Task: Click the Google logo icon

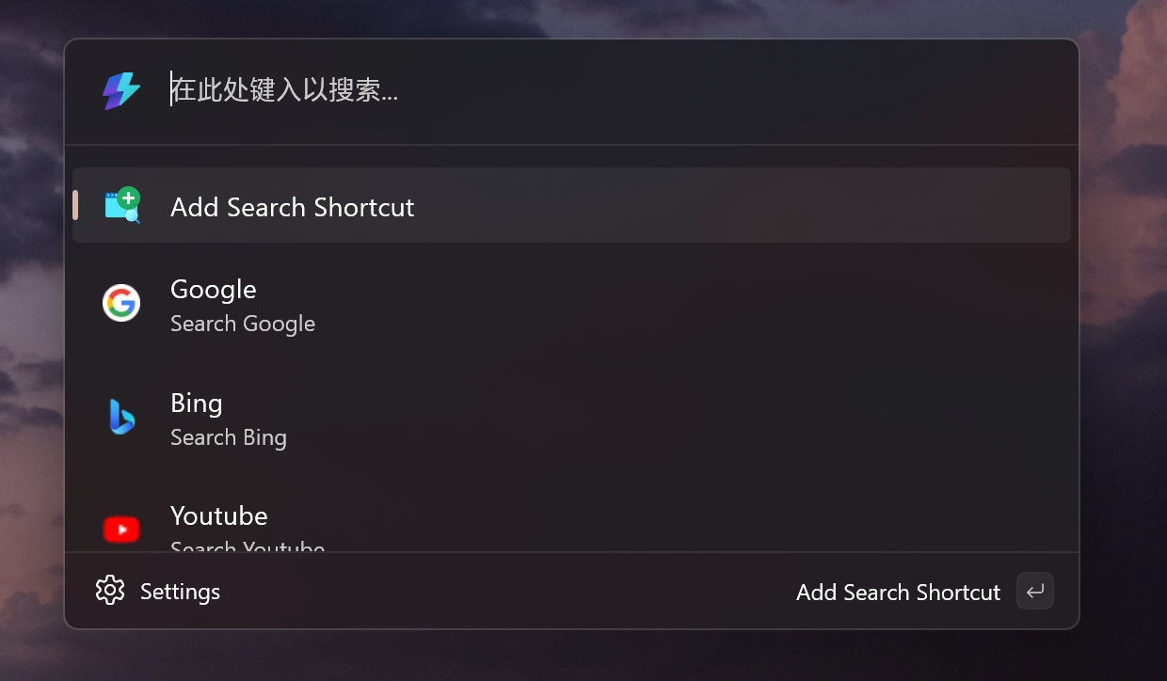Action: pyautogui.click(x=121, y=303)
